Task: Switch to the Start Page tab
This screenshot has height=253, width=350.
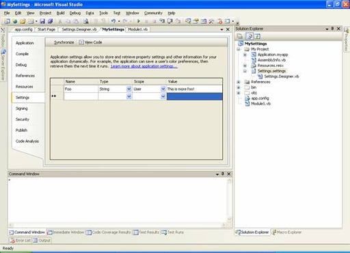Action: click(x=46, y=29)
